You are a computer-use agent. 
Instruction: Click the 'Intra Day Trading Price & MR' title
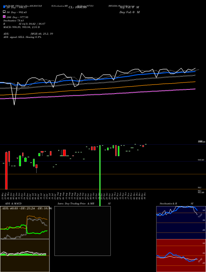pyautogui.click(x=76, y=204)
